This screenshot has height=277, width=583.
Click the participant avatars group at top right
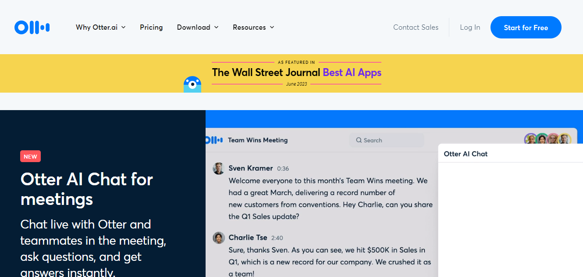[548, 139]
